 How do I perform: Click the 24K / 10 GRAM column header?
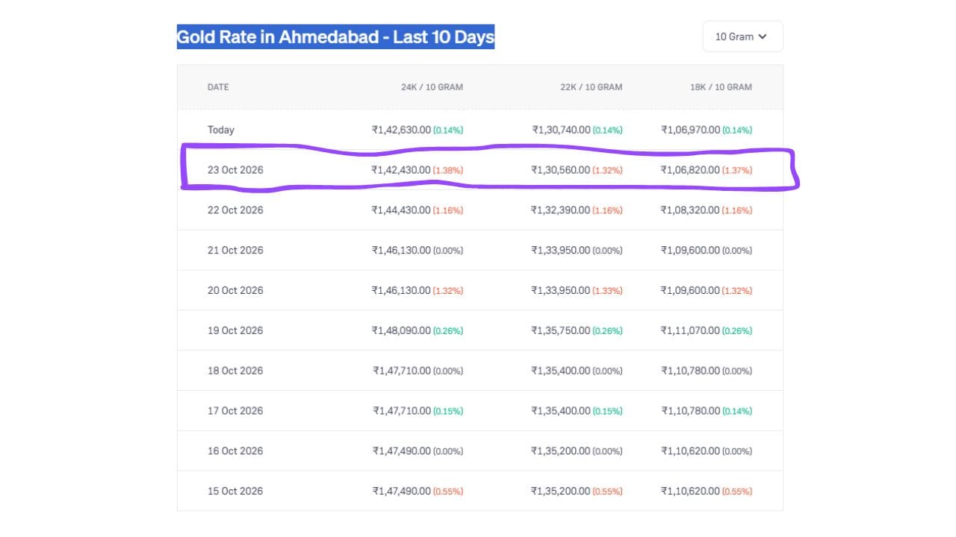point(432,87)
